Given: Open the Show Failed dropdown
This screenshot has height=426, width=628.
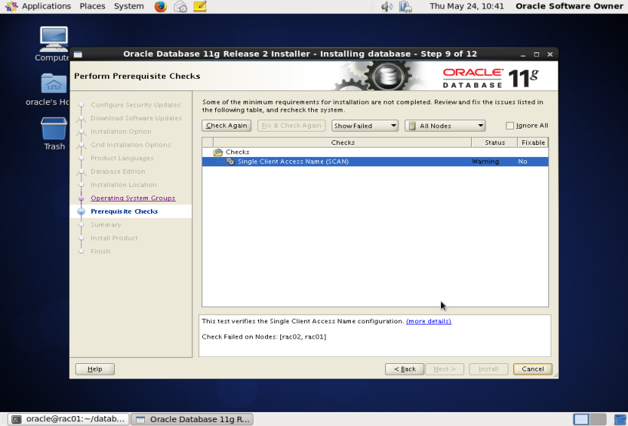Looking at the screenshot, I should tap(365, 126).
